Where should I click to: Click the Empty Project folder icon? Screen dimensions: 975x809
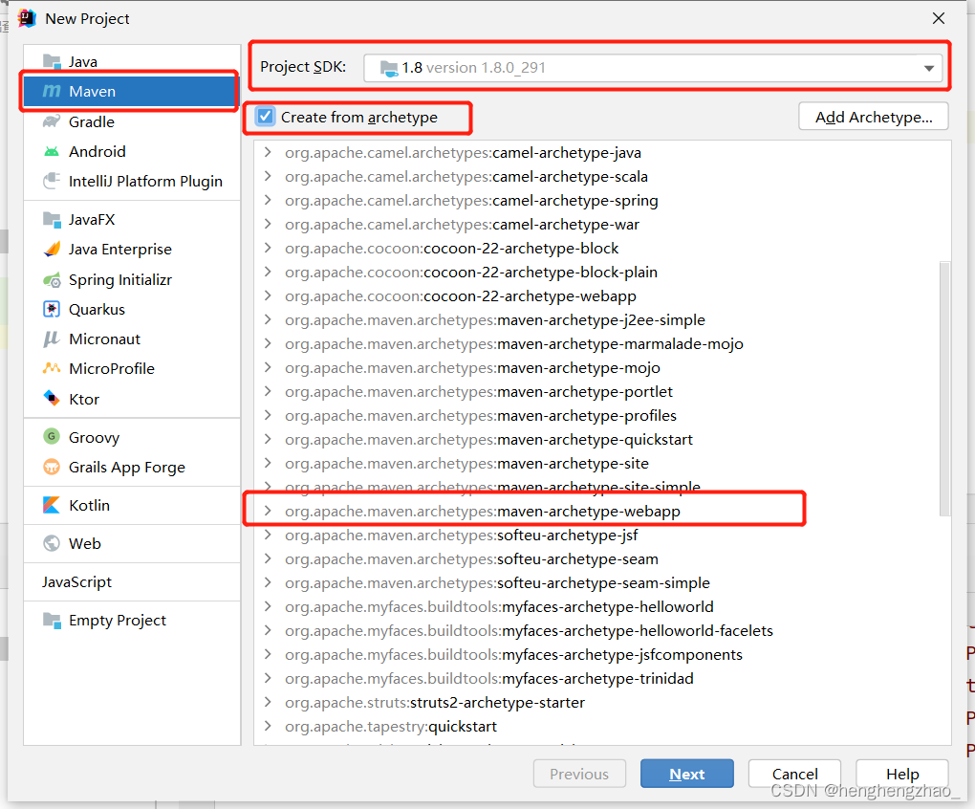pyautogui.click(x=52, y=620)
